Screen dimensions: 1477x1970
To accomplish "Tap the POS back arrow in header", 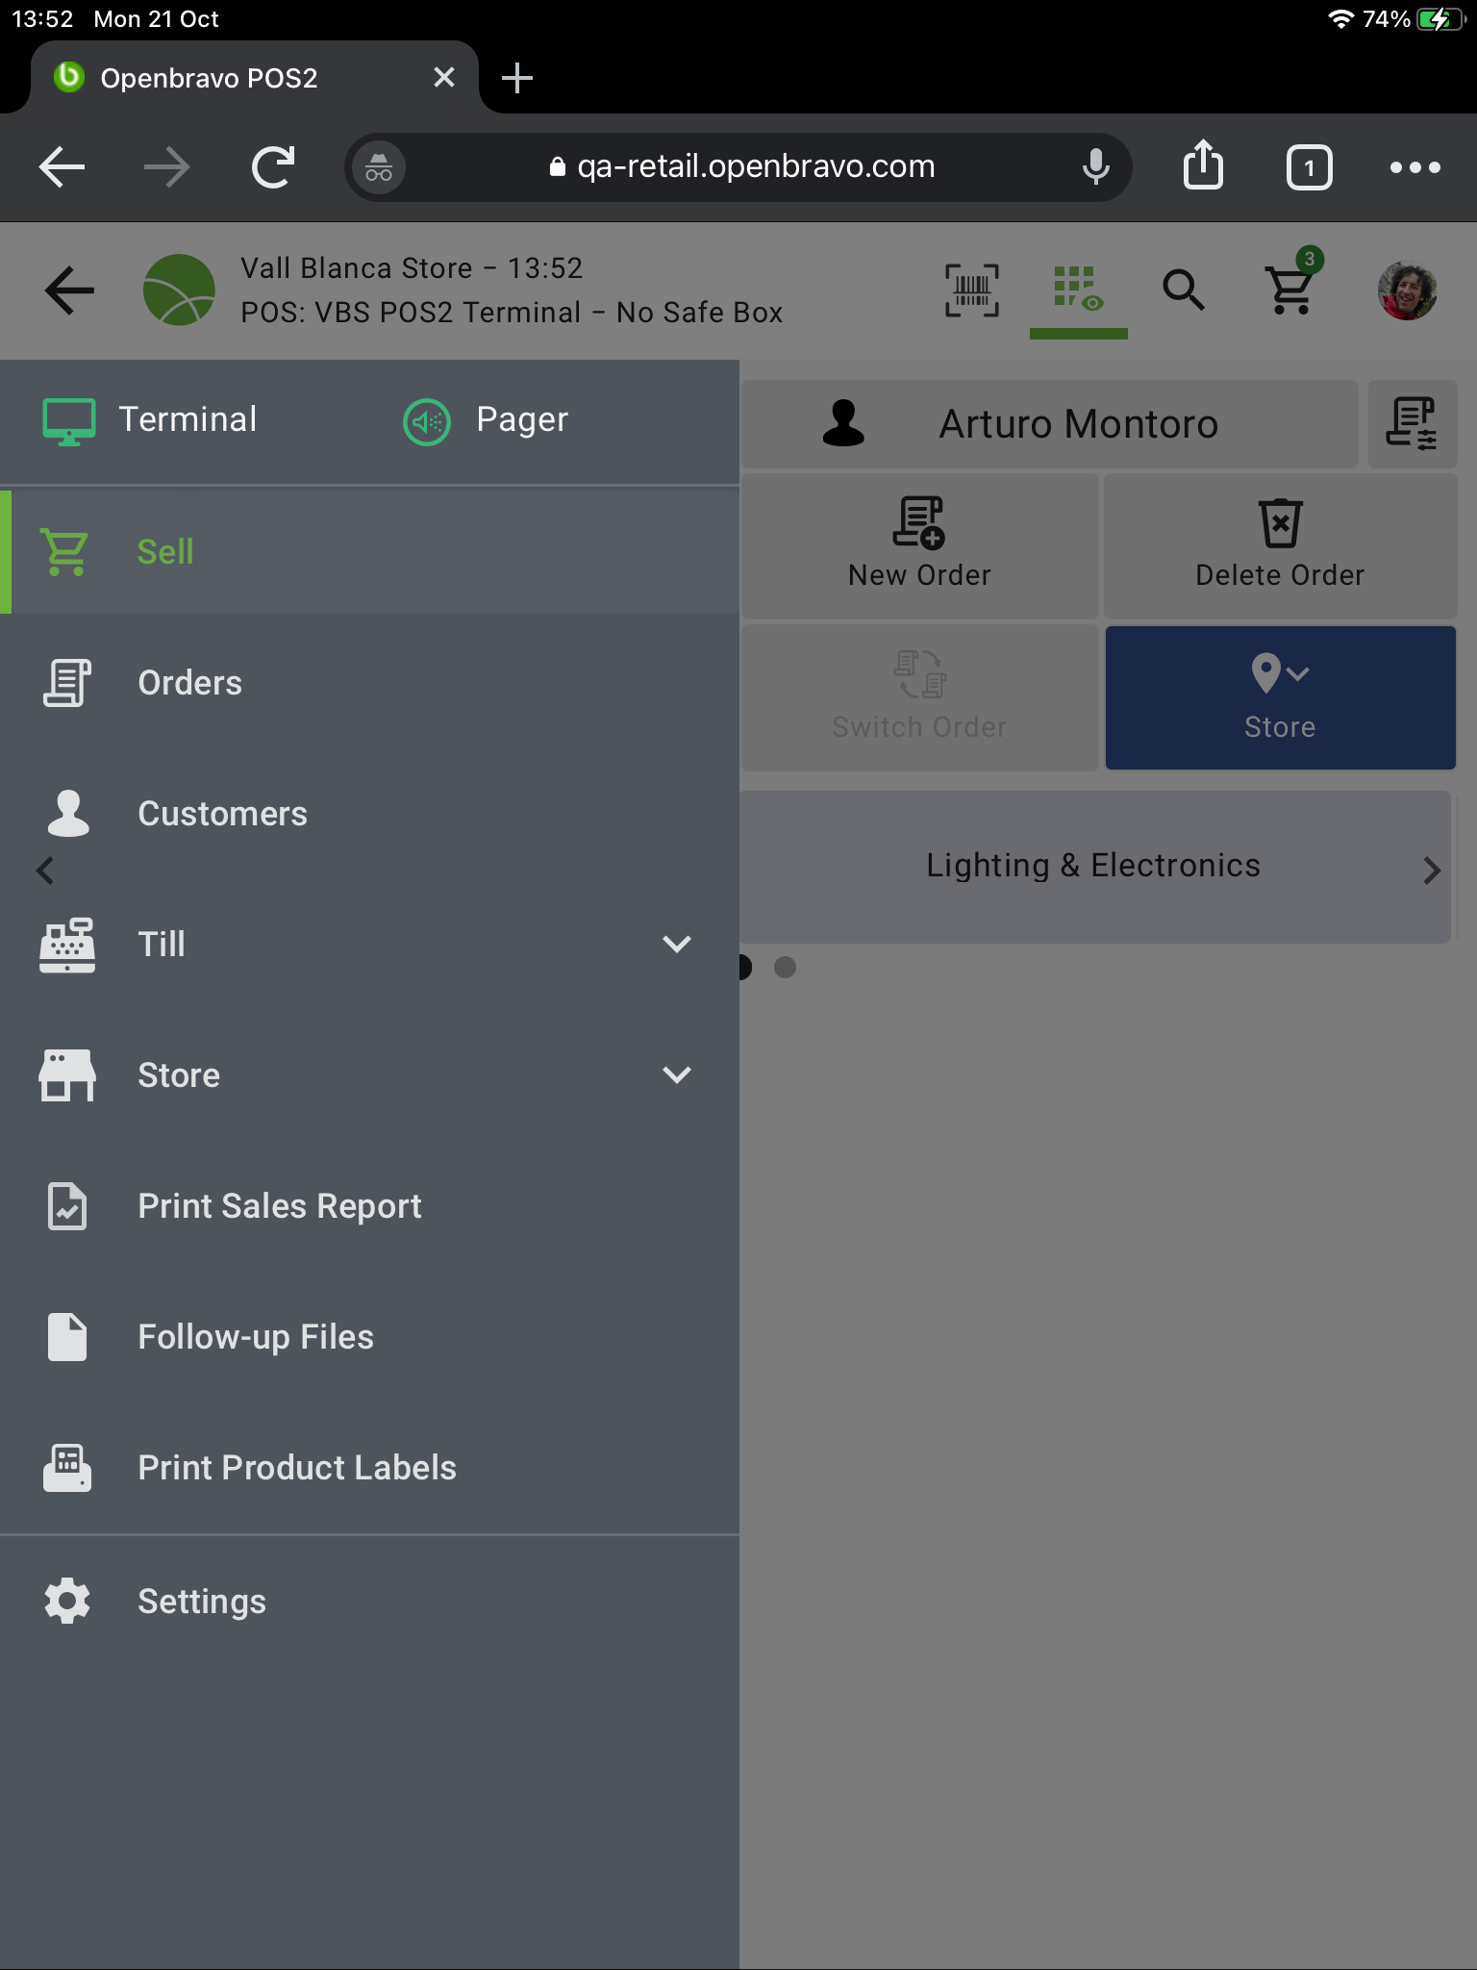I will pyautogui.click(x=69, y=290).
